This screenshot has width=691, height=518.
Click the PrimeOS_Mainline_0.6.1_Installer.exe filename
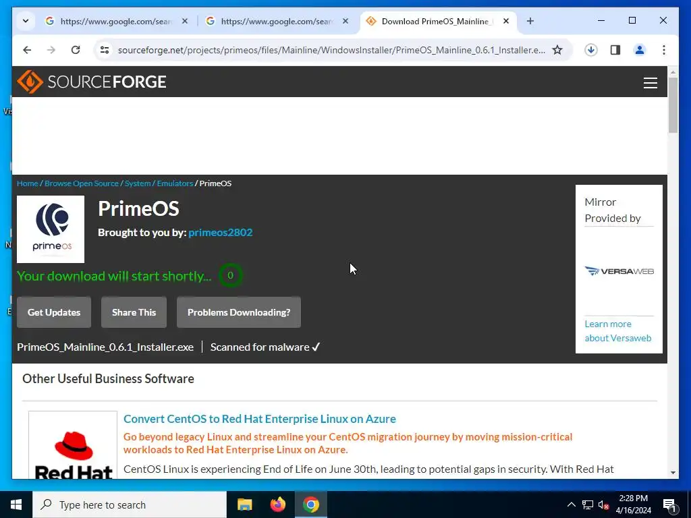tap(105, 347)
